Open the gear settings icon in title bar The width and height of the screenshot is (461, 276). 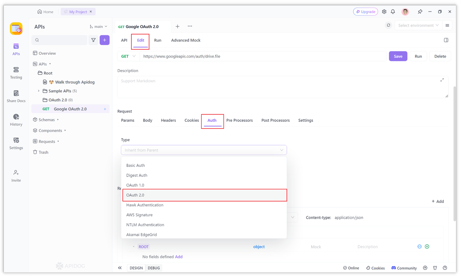(384, 12)
